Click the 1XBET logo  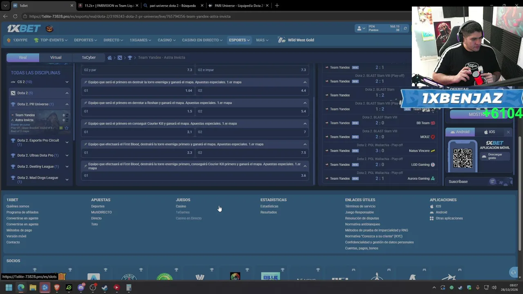pyautogui.click(x=24, y=29)
